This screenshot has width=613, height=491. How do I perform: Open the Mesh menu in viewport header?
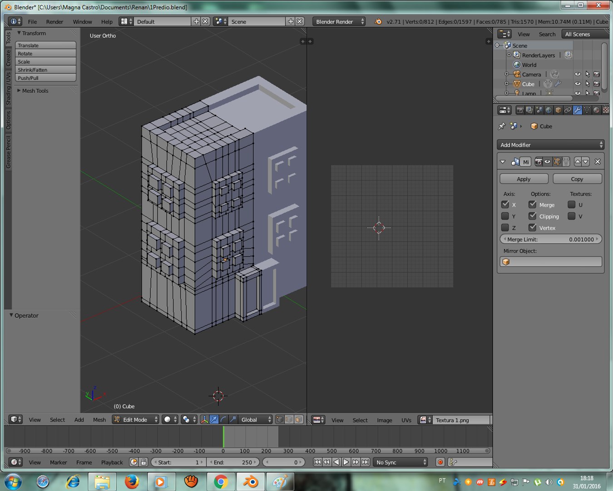[99, 420]
